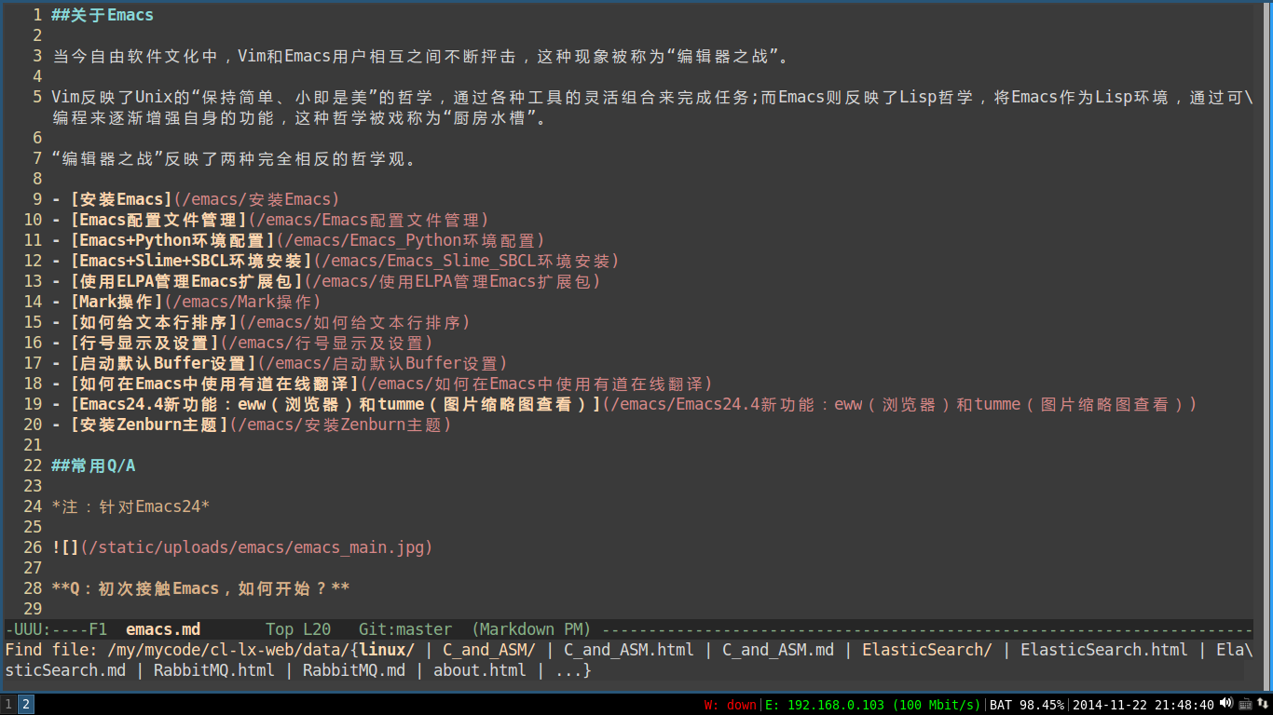Click the (Markdown PM) mode indicator
The image size is (1273, 715).
coord(531,629)
